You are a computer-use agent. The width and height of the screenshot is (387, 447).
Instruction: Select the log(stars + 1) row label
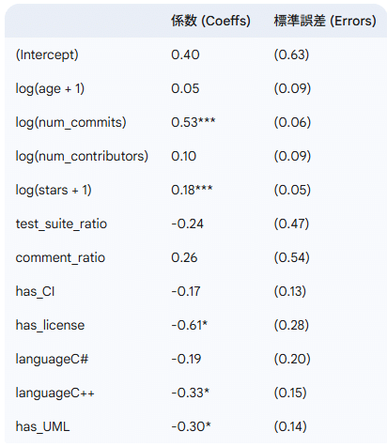(54, 190)
